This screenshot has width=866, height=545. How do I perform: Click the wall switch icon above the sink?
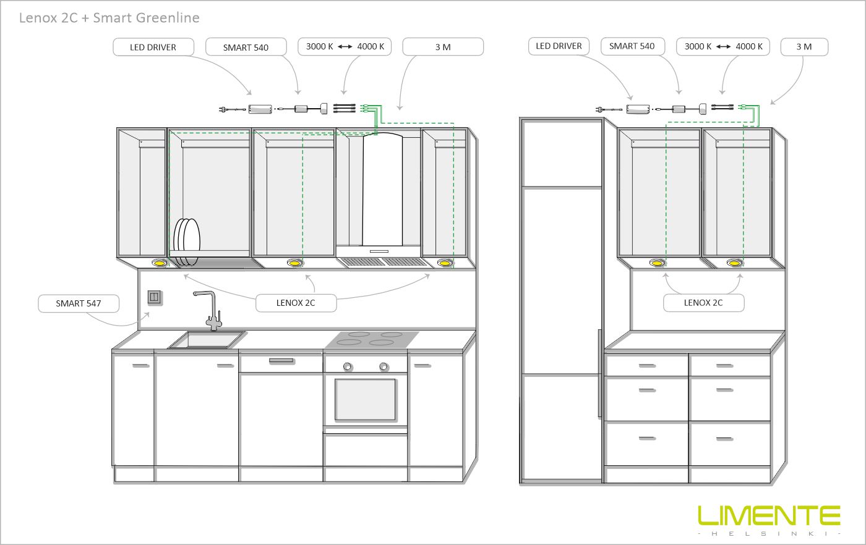pyautogui.click(x=155, y=297)
